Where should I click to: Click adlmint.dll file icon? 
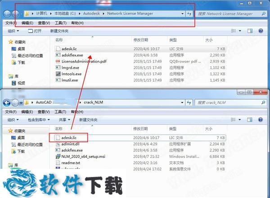[x=58, y=144]
